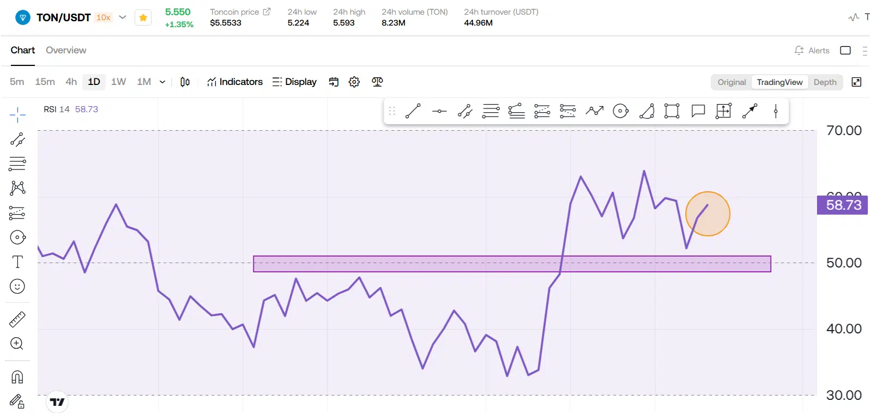This screenshot has width=871, height=414.
Task: Select the arc shape tool
Action: click(x=646, y=111)
